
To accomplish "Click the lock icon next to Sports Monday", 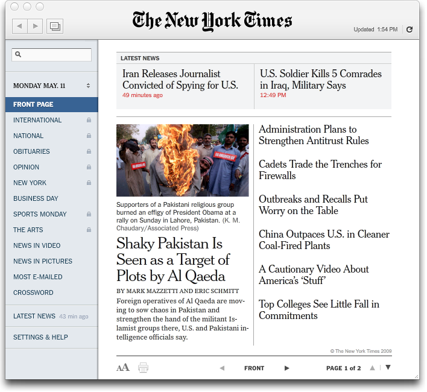I will [x=89, y=215].
